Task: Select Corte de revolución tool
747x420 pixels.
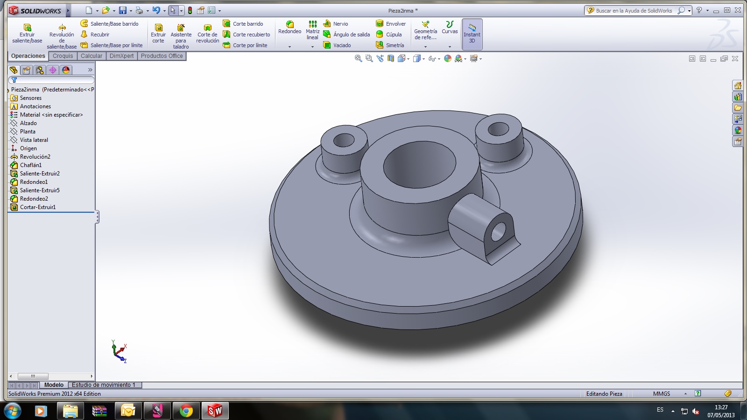Action: 208,34
